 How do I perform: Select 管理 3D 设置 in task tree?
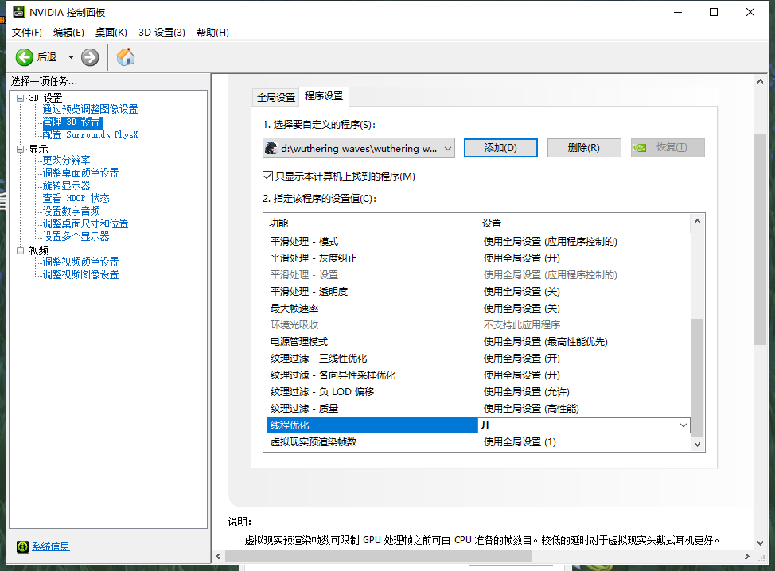(x=72, y=122)
